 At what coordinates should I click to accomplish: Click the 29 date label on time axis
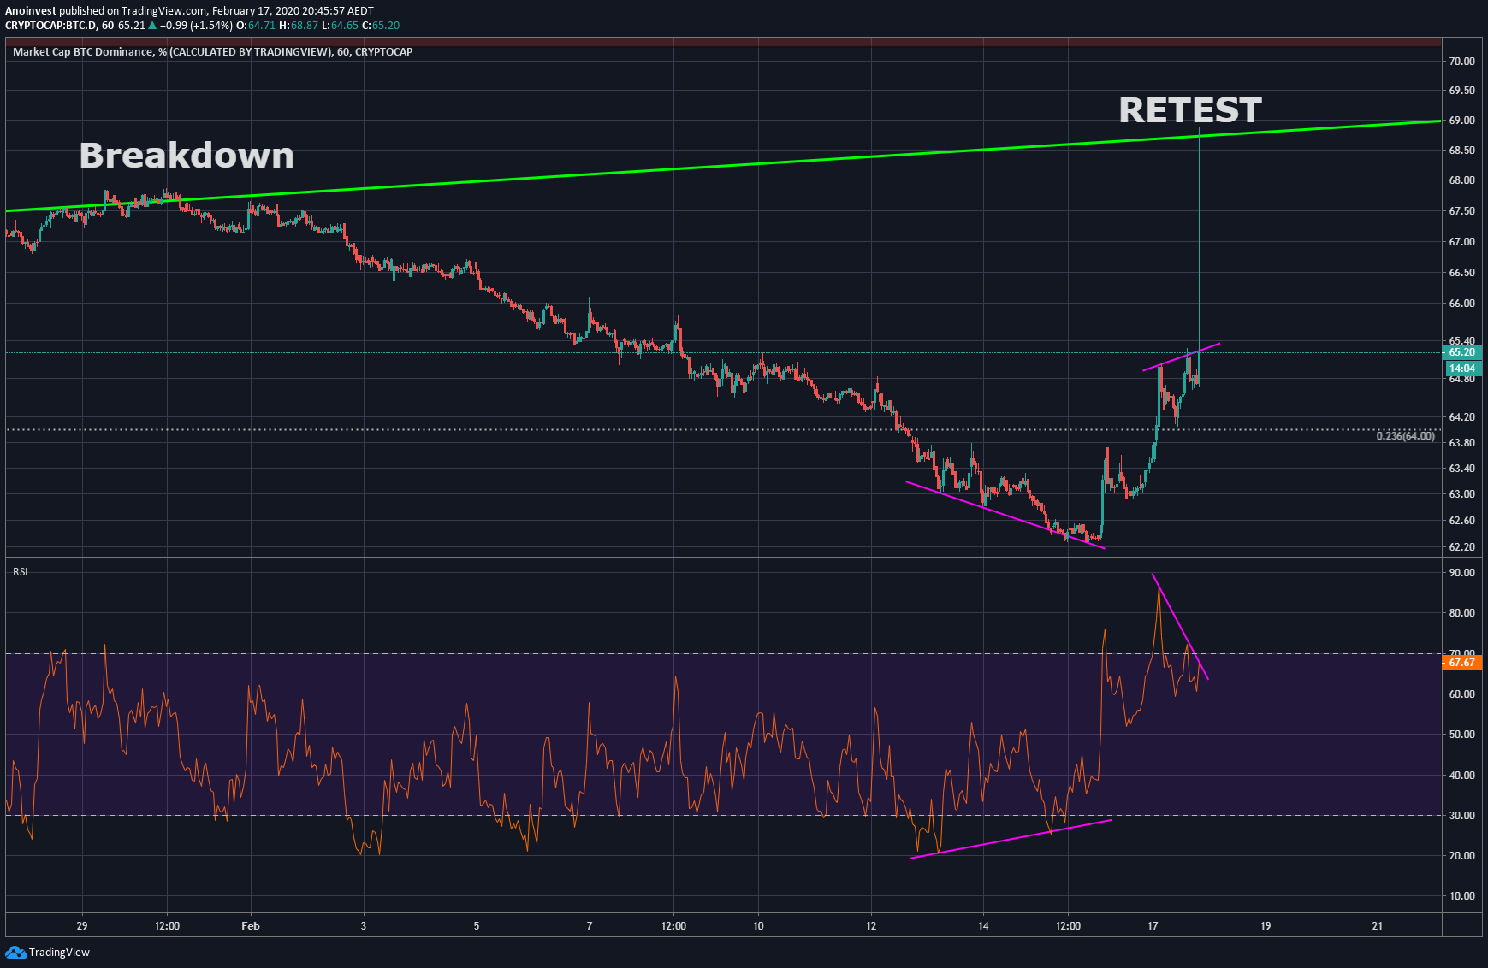pos(82,926)
